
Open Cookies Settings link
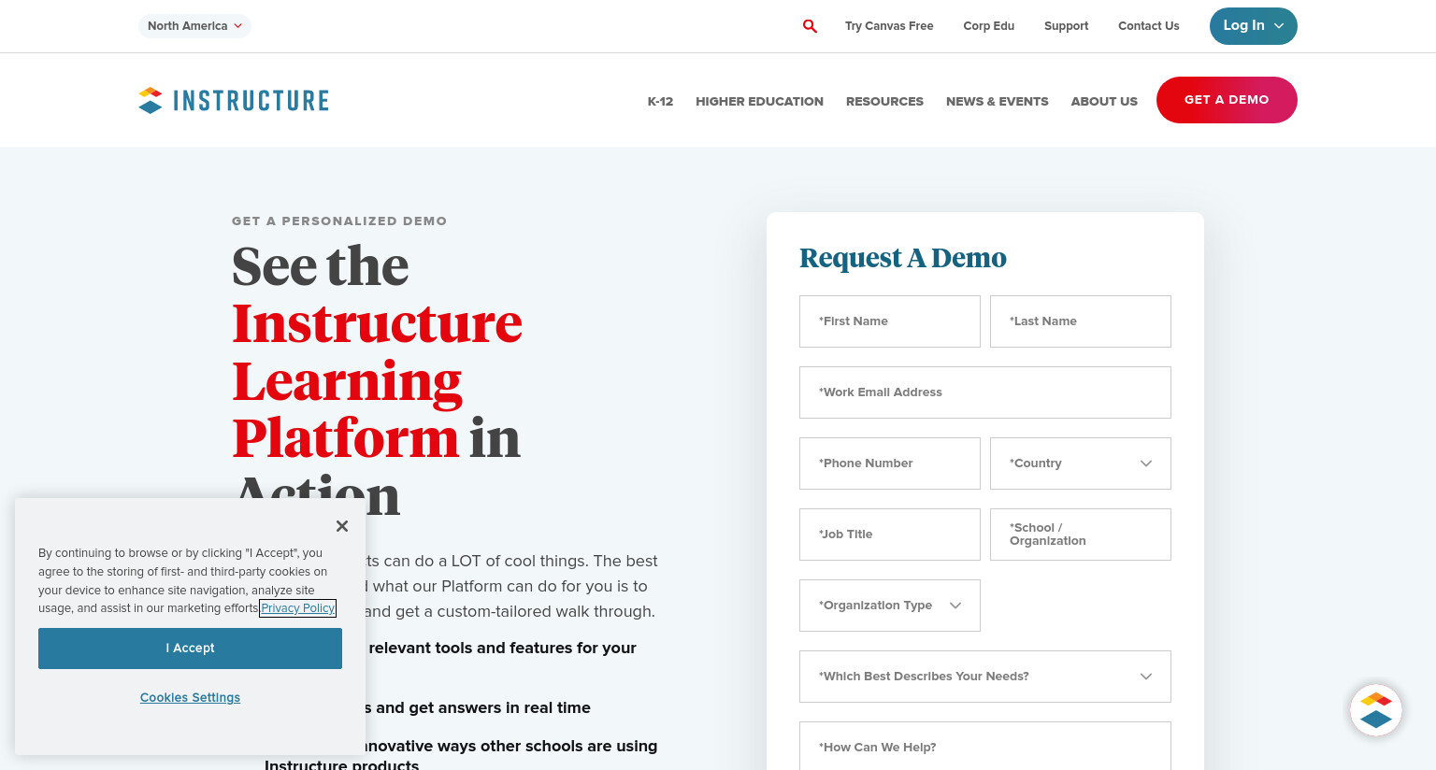(190, 698)
